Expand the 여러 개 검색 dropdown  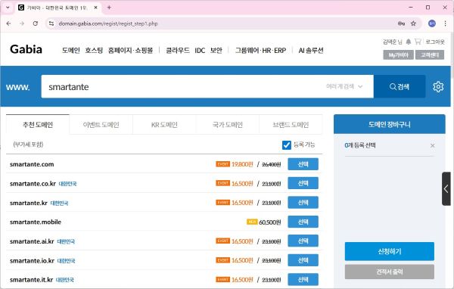[344, 86]
